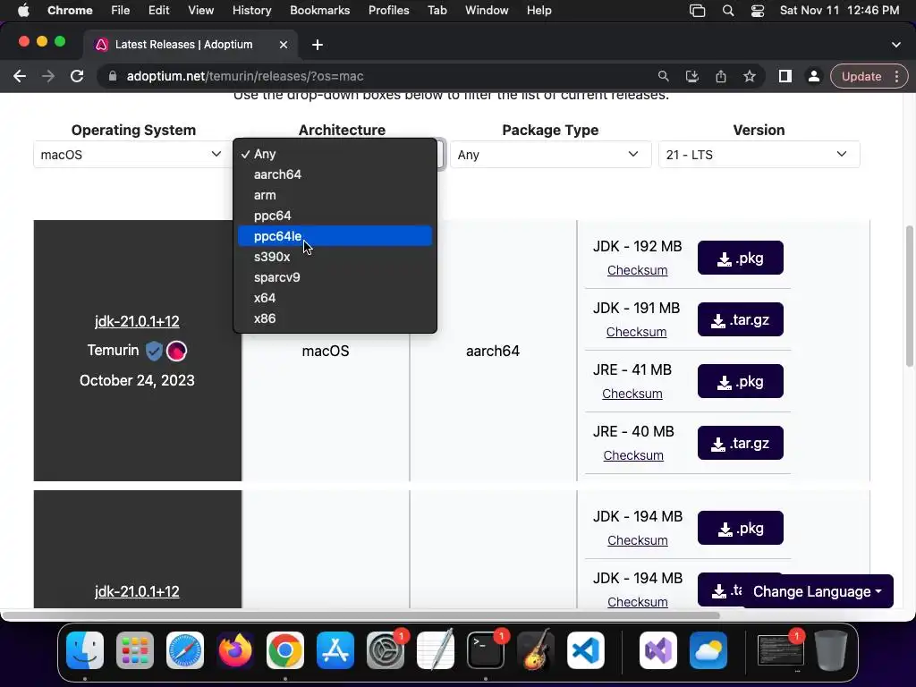Open Checksum for JDK 191 MB
The width and height of the screenshot is (916, 687).
click(x=636, y=332)
